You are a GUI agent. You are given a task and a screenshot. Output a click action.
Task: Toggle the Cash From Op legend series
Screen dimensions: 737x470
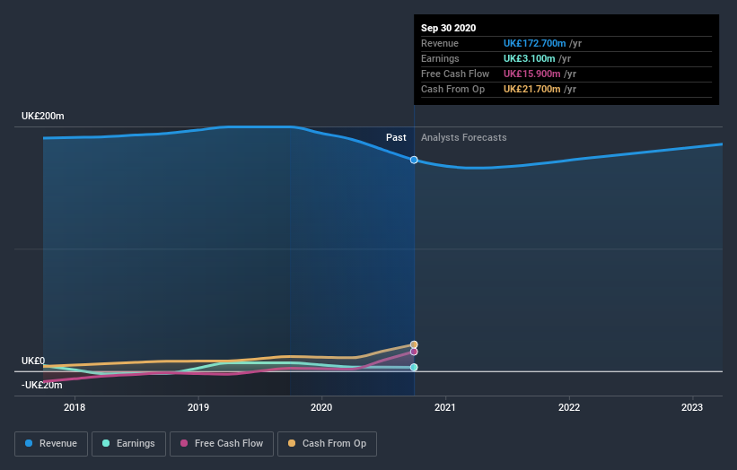click(x=327, y=444)
